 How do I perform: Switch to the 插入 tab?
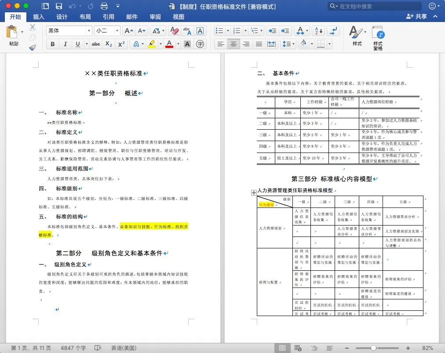[39, 17]
